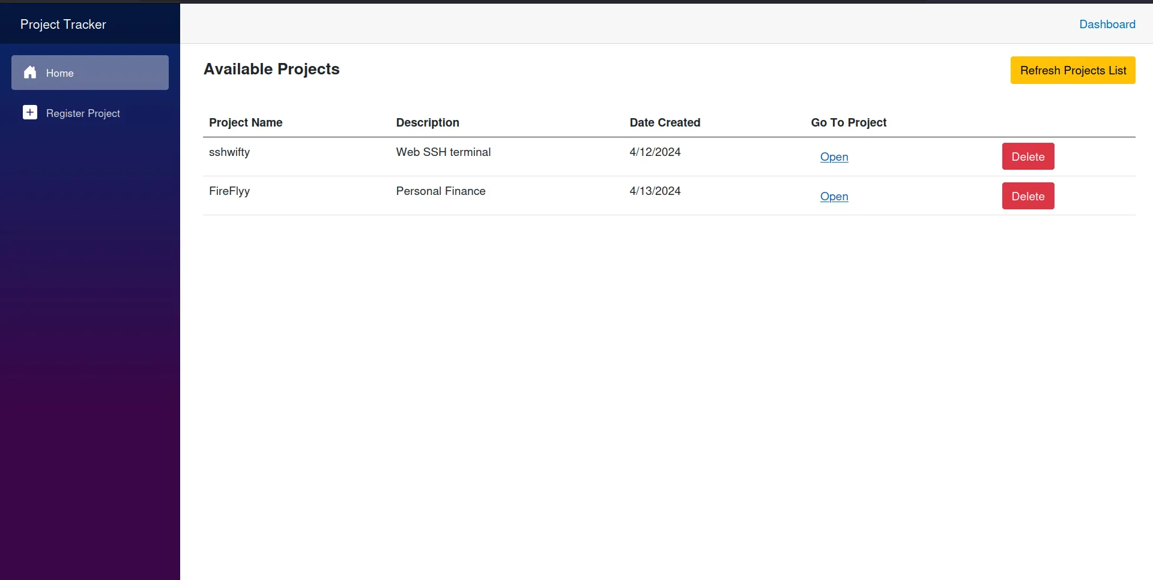This screenshot has height=580, width=1153.
Task: Select the Home sidebar label
Action: [x=60, y=73]
